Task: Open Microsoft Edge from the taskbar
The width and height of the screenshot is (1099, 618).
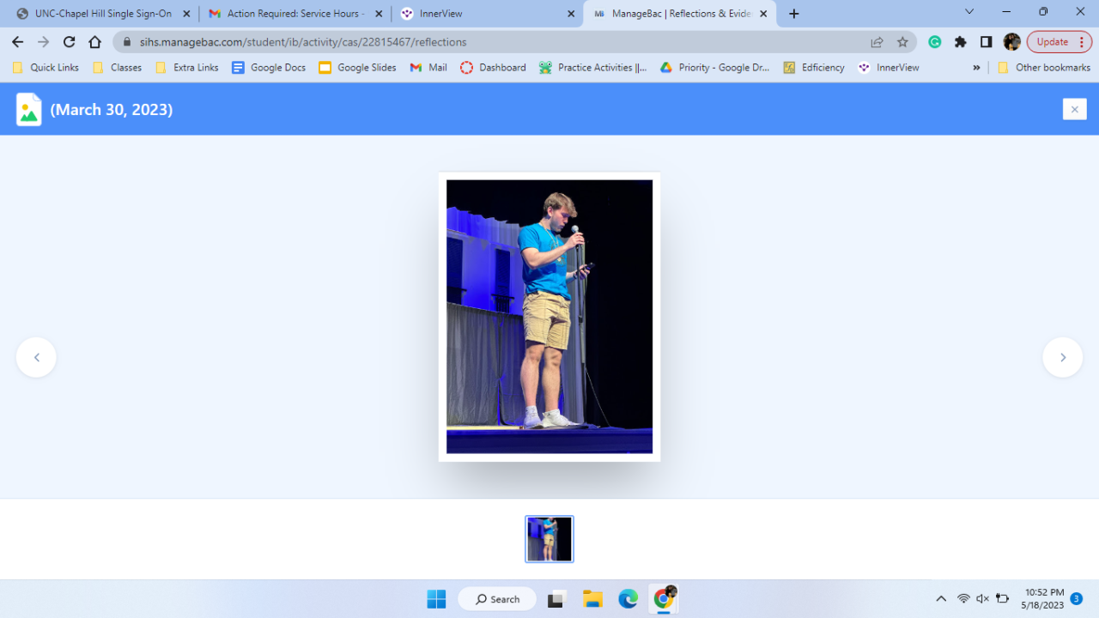Action: 628,599
